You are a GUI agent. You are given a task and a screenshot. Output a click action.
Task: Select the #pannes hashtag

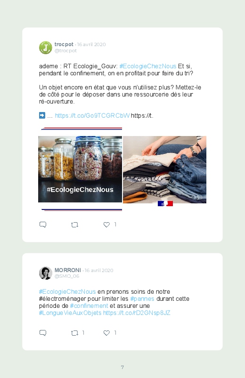coord(142,299)
